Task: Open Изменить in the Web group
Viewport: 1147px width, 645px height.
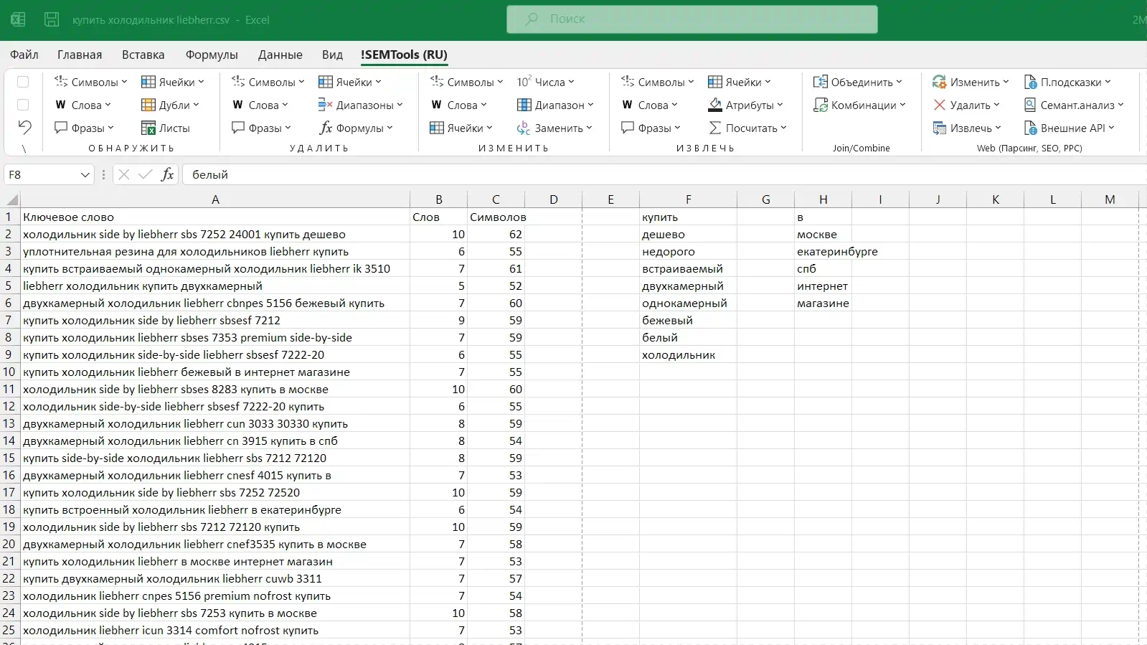Action: 971,82
